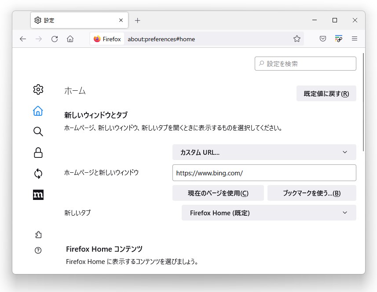Open a new browser tab
Image resolution: width=377 pixels, height=292 pixels.
point(138,20)
